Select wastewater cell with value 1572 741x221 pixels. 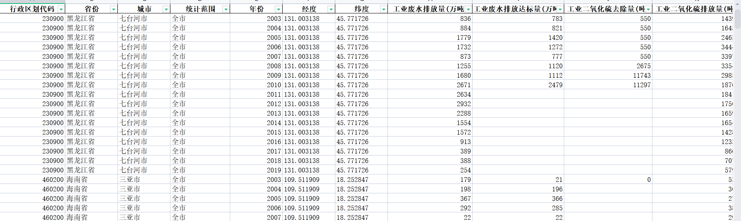(430, 132)
